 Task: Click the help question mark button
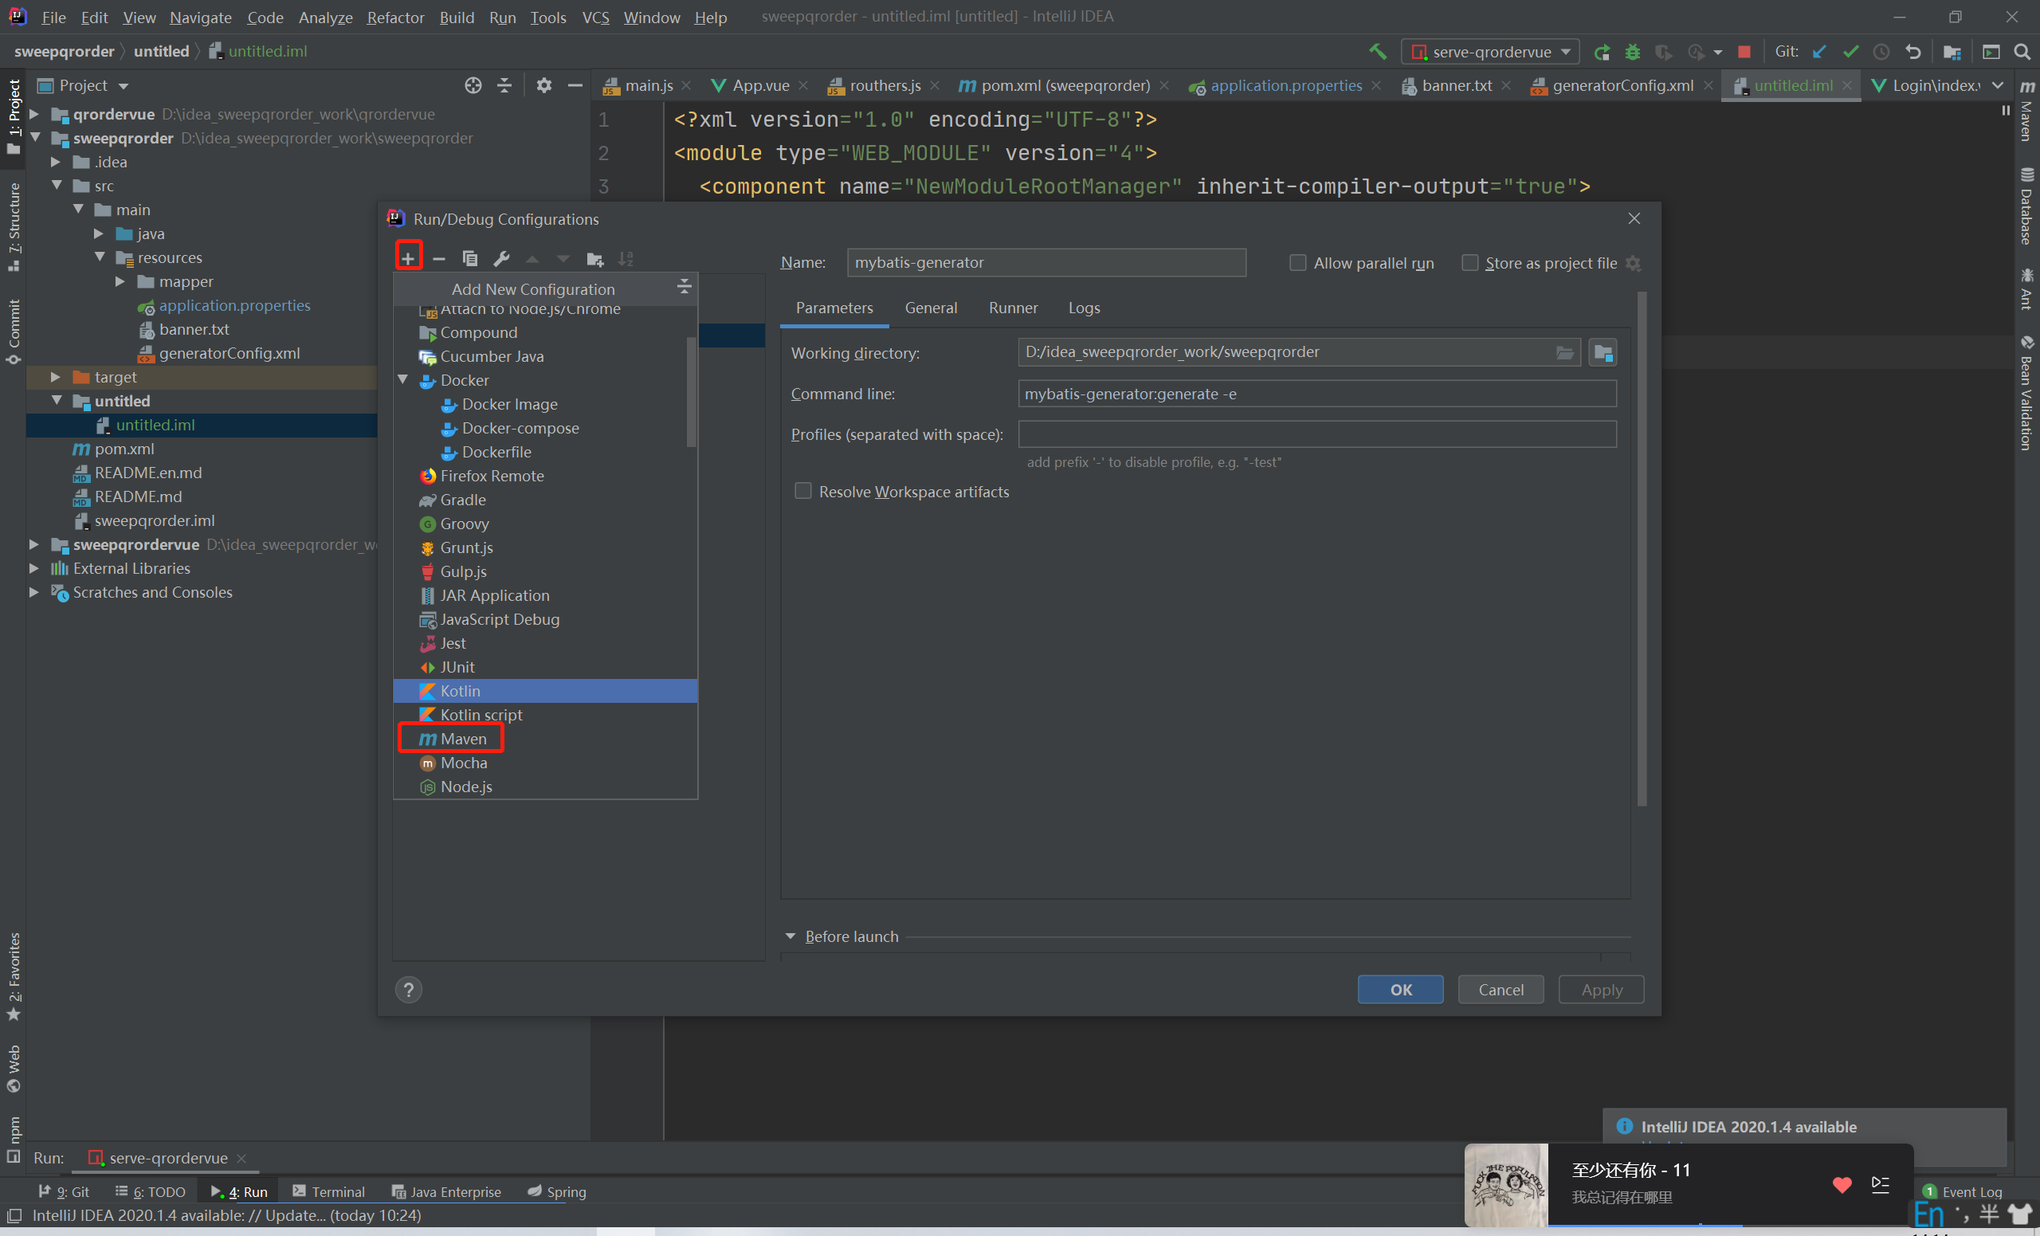click(x=408, y=989)
